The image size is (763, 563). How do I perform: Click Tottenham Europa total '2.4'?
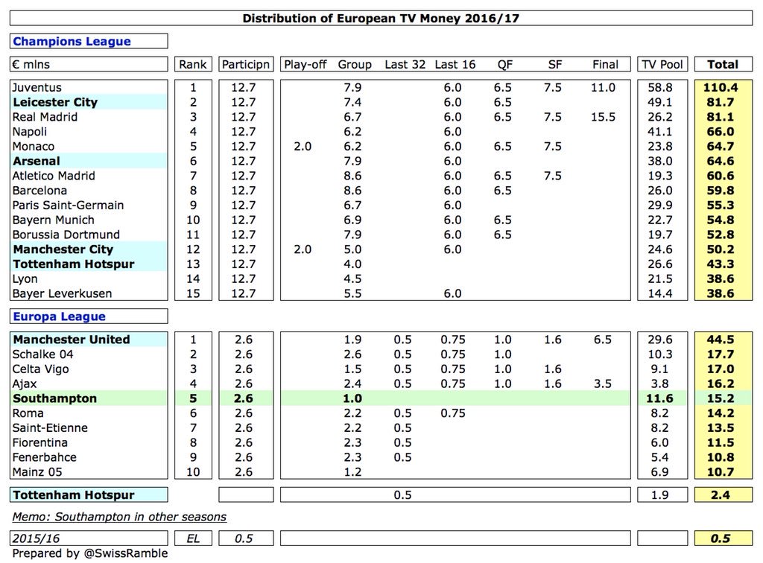point(721,495)
